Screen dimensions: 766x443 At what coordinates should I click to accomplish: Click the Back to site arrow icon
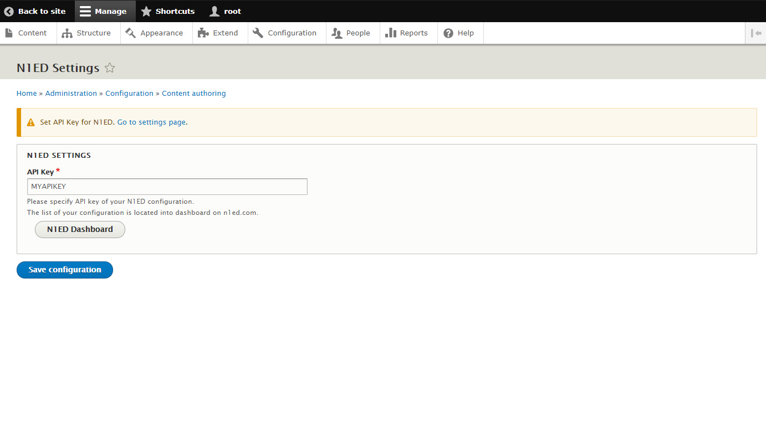click(9, 11)
